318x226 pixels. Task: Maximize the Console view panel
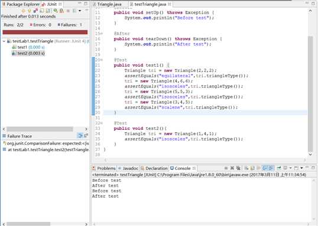coord(313,168)
